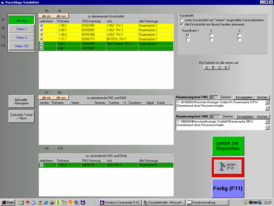
Task: Select 'Jedes Einsatzmittel' channel radio option
Action: point(182,20)
